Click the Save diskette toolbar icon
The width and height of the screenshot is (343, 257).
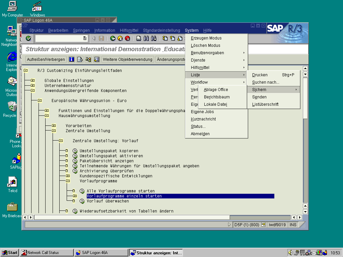[x=101, y=38]
